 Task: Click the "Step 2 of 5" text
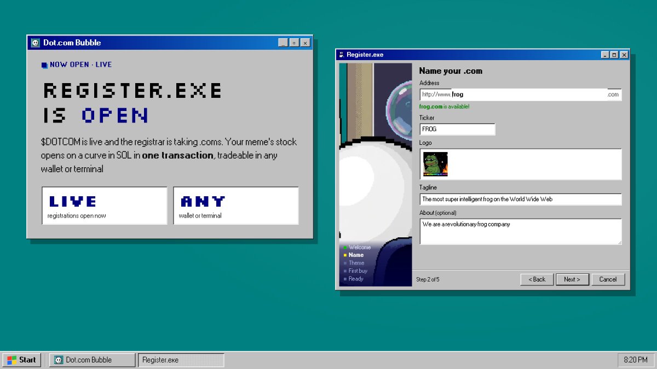tap(428, 280)
